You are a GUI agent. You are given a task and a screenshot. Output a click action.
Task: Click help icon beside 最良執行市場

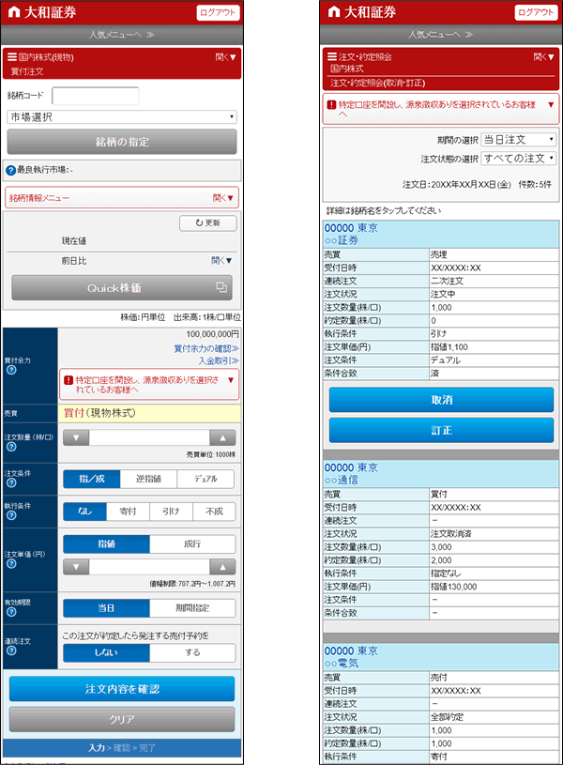point(10,171)
